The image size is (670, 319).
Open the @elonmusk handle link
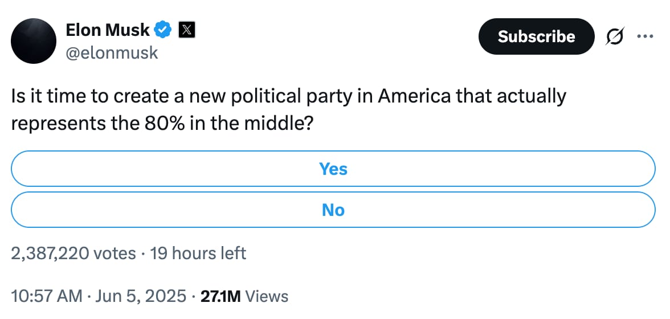112,53
